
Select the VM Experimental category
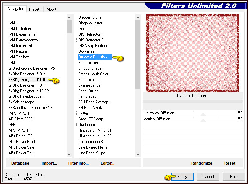click(x=23, y=34)
